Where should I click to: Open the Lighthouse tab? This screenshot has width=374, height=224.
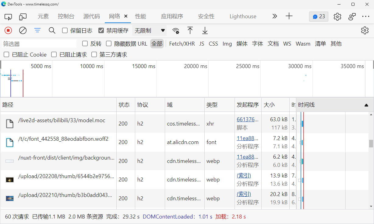coord(243,16)
